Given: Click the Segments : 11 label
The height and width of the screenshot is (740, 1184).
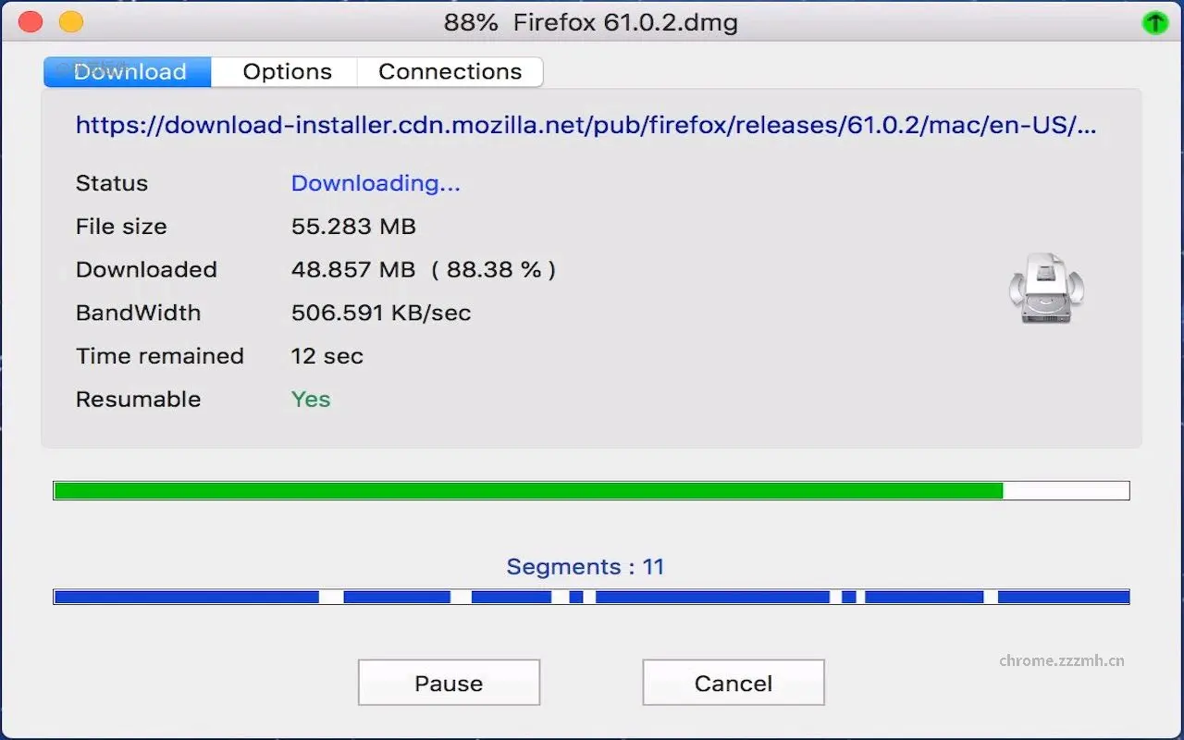Looking at the screenshot, I should (585, 566).
